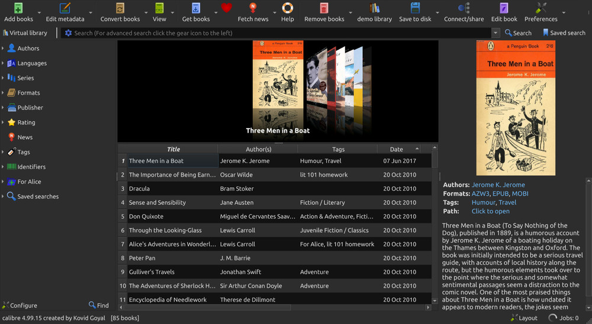Click the Remove books trash icon
This screenshot has width=592, height=324.
click(x=324, y=8)
